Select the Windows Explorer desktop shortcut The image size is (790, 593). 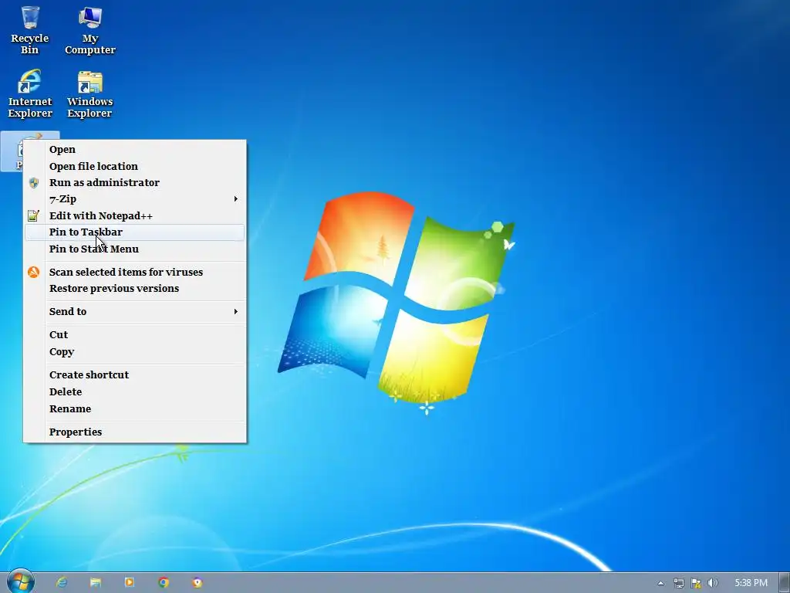89,93
